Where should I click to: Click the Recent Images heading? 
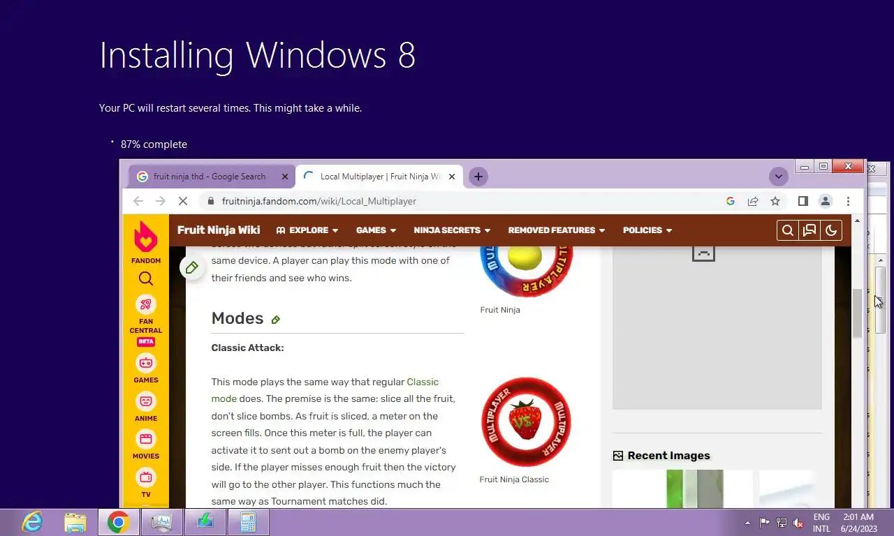(668, 456)
